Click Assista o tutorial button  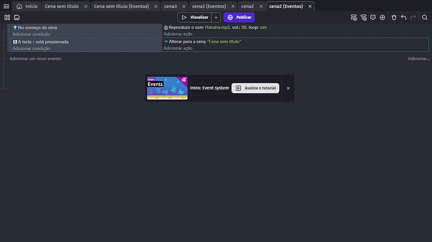(255, 88)
